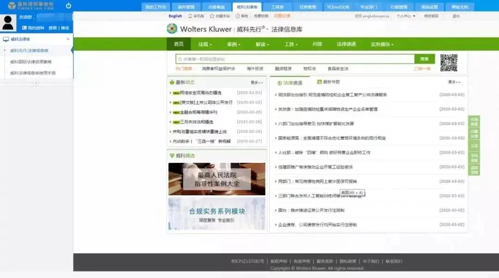Screen dimensions: 499x278
Task: Click the 在线客服 floating side button
Action: tap(474, 122)
